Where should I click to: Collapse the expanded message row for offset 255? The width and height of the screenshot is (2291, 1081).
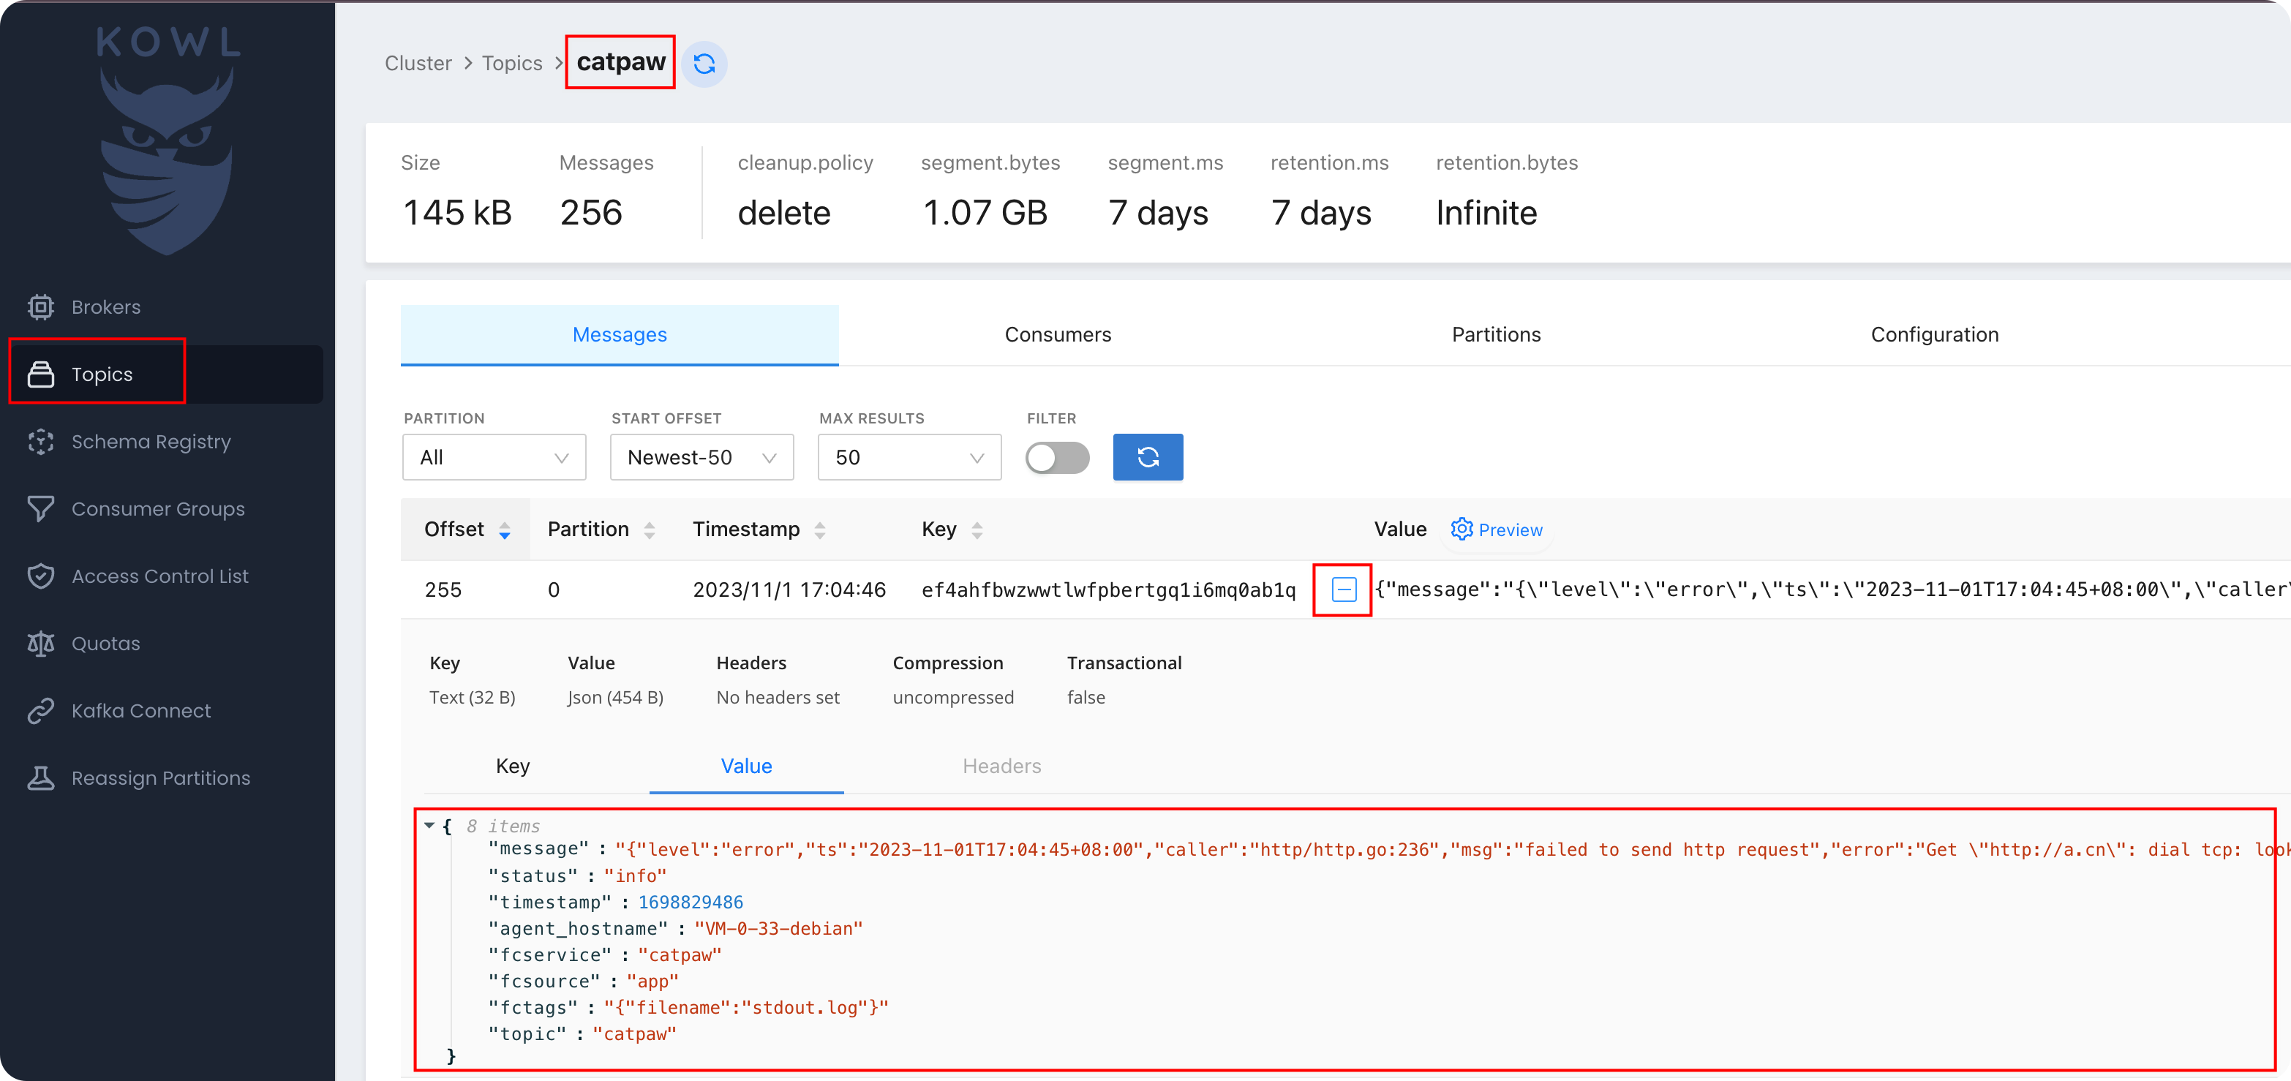(1343, 590)
